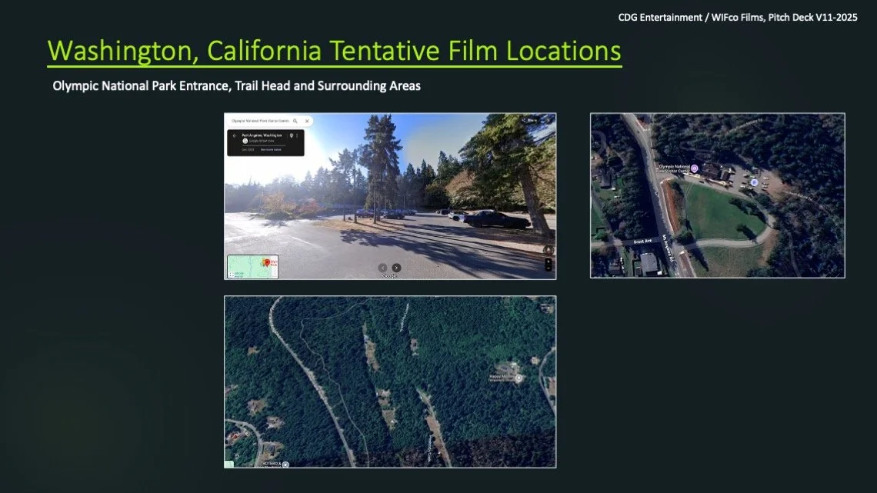Click the purple Olympic National Visitor Center pin
The width and height of the screenshot is (877, 493).
(694, 168)
